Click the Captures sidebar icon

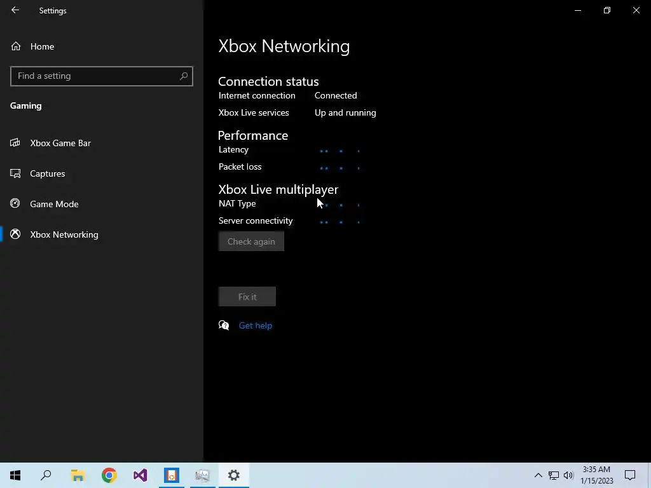pos(15,173)
